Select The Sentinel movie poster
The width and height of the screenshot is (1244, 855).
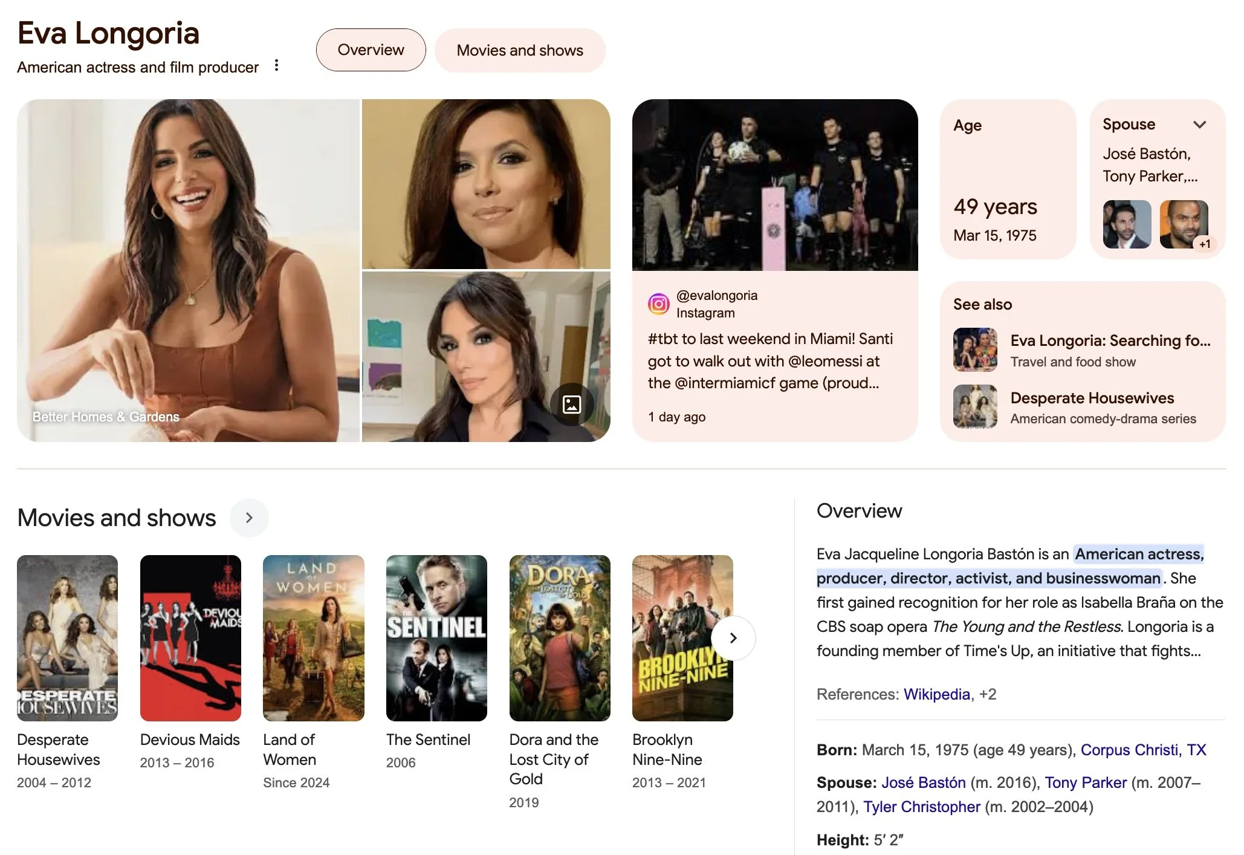[436, 638]
